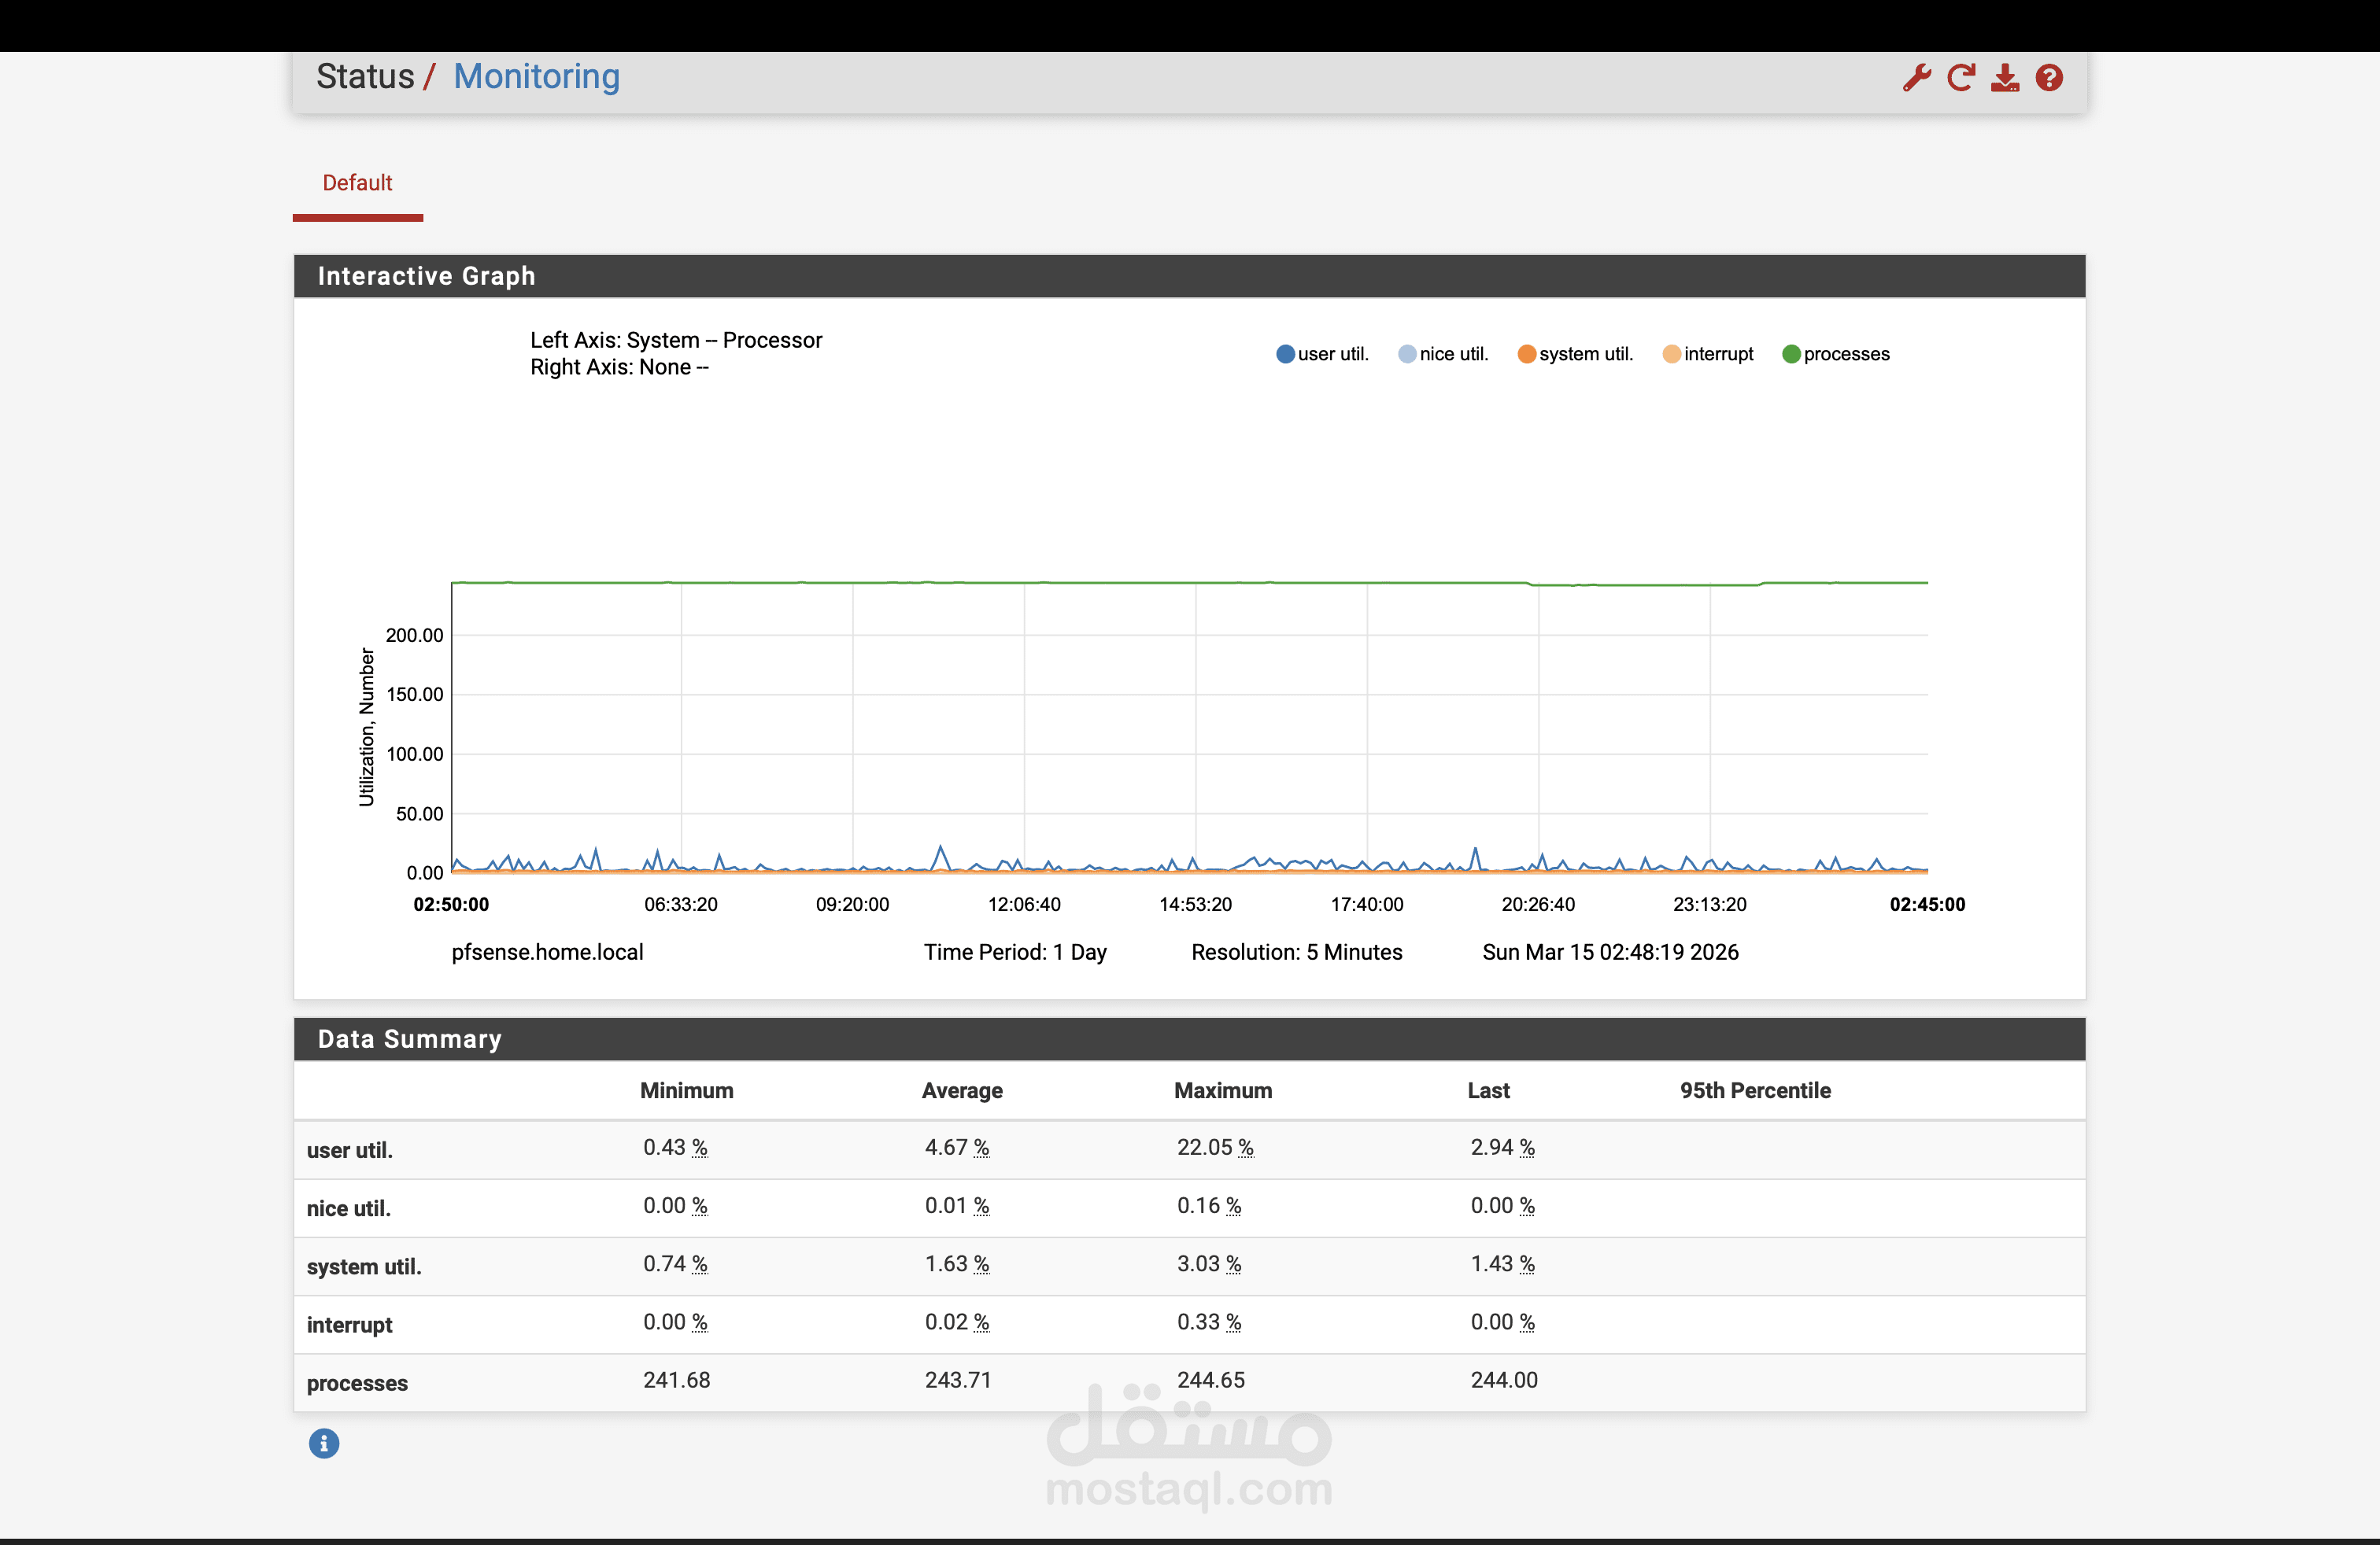Click the Maximum column header
2380x1545 pixels.
click(1222, 1090)
